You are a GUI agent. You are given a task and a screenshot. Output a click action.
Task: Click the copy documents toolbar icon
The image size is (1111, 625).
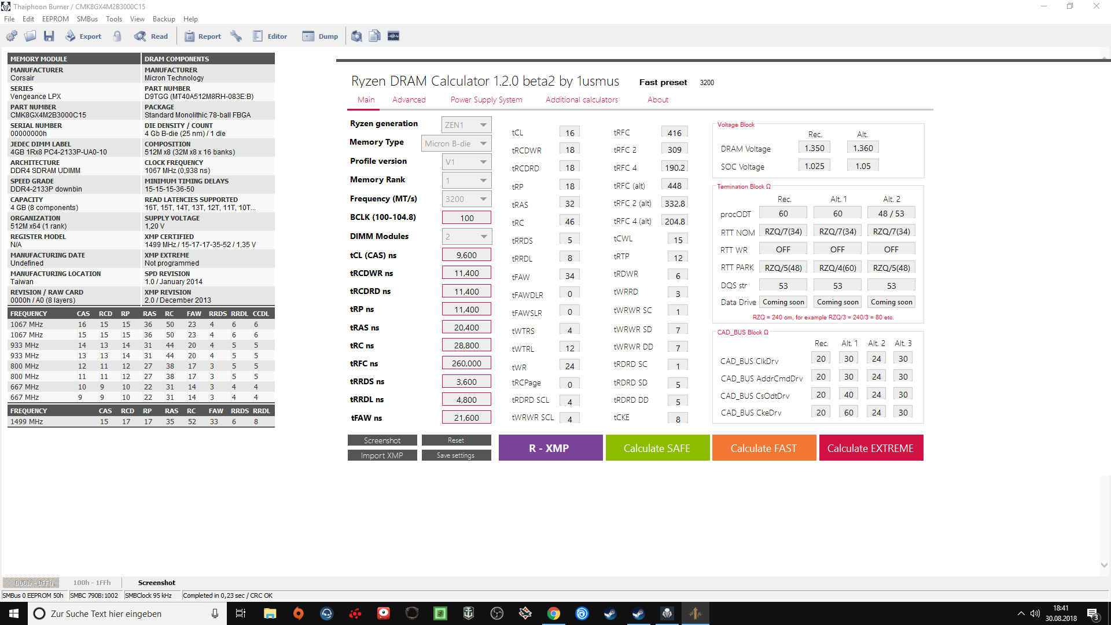(375, 36)
